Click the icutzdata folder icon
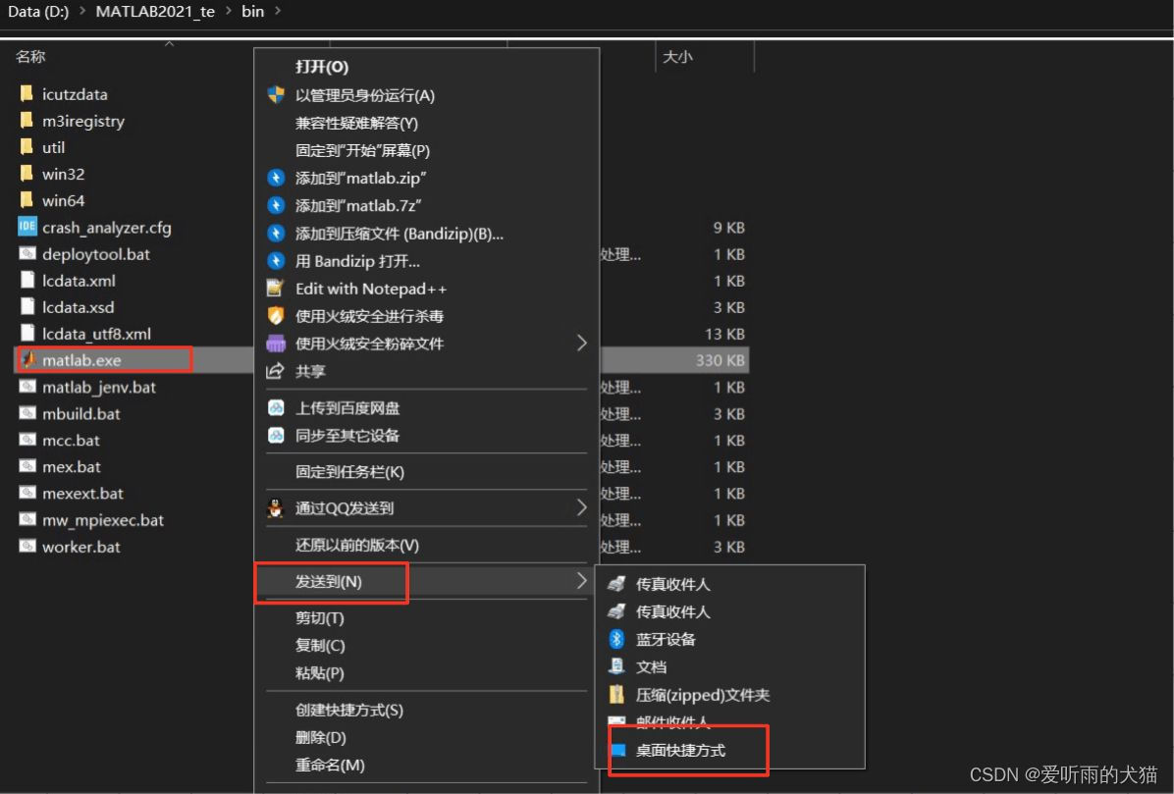 coord(27,93)
